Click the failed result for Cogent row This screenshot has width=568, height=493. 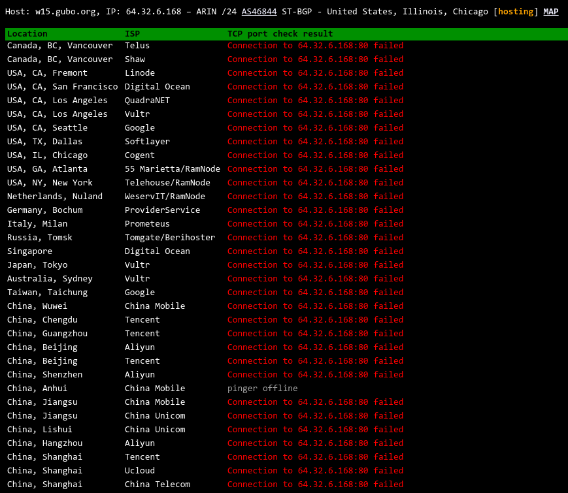click(x=315, y=155)
